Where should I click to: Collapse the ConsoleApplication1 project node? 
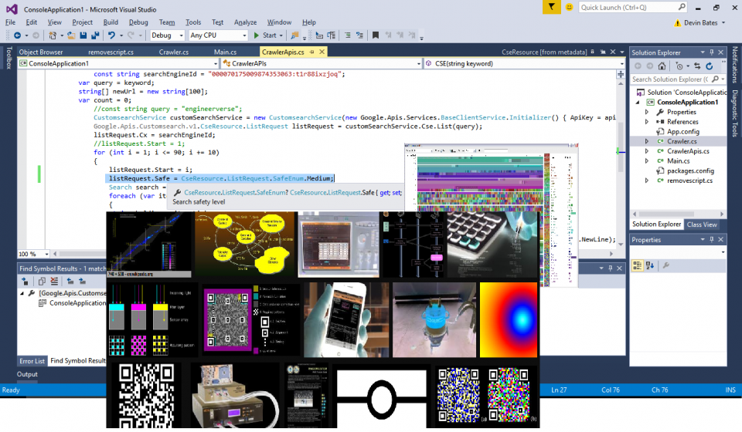pyautogui.click(x=638, y=103)
